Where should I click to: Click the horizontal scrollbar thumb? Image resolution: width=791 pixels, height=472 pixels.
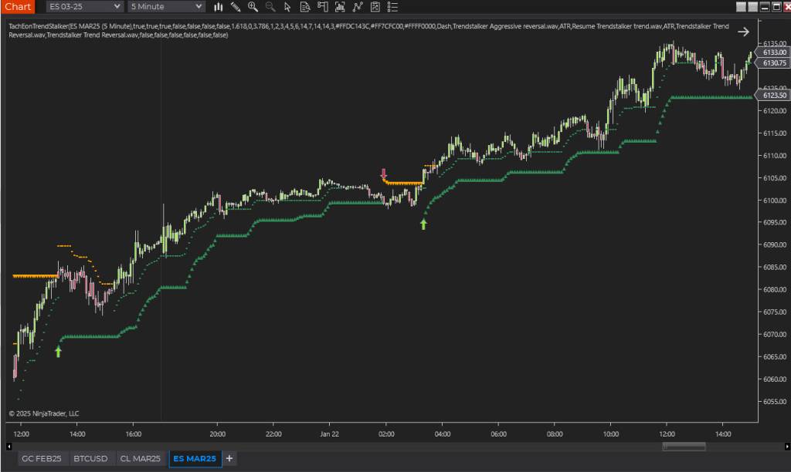tap(684, 446)
